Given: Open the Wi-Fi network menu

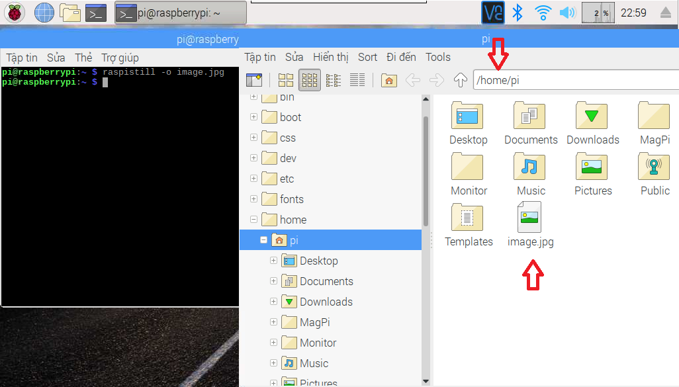Looking at the screenshot, I should (x=543, y=13).
